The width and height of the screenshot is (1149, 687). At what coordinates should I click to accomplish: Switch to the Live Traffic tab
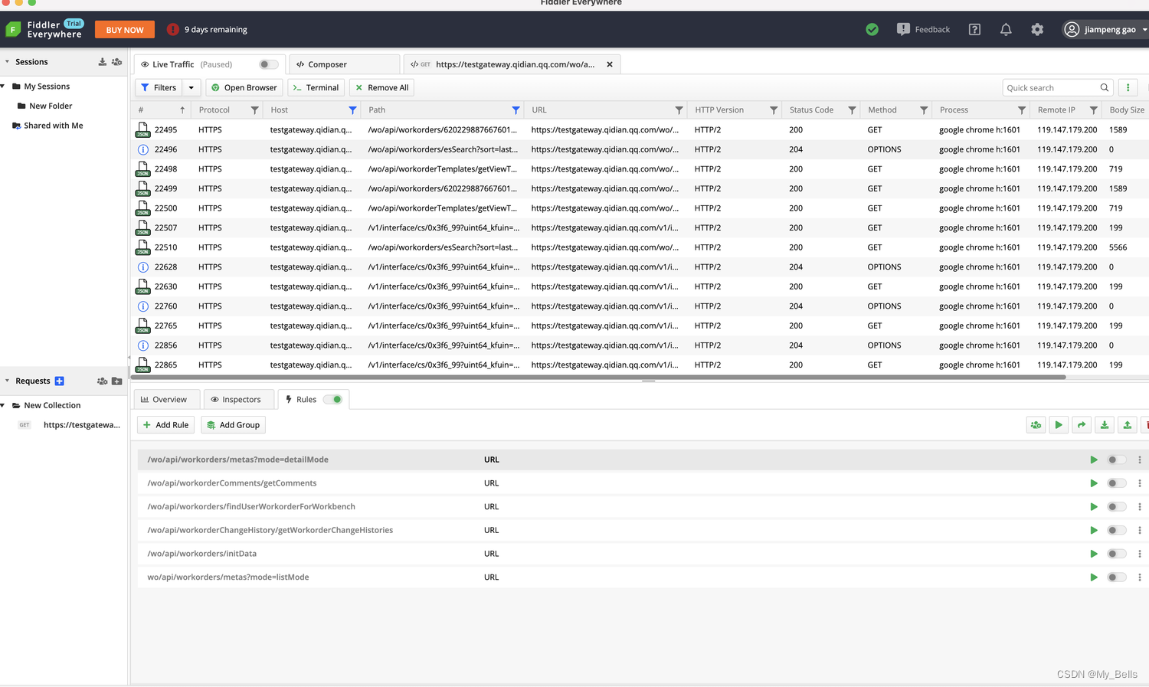[x=210, y=64]
